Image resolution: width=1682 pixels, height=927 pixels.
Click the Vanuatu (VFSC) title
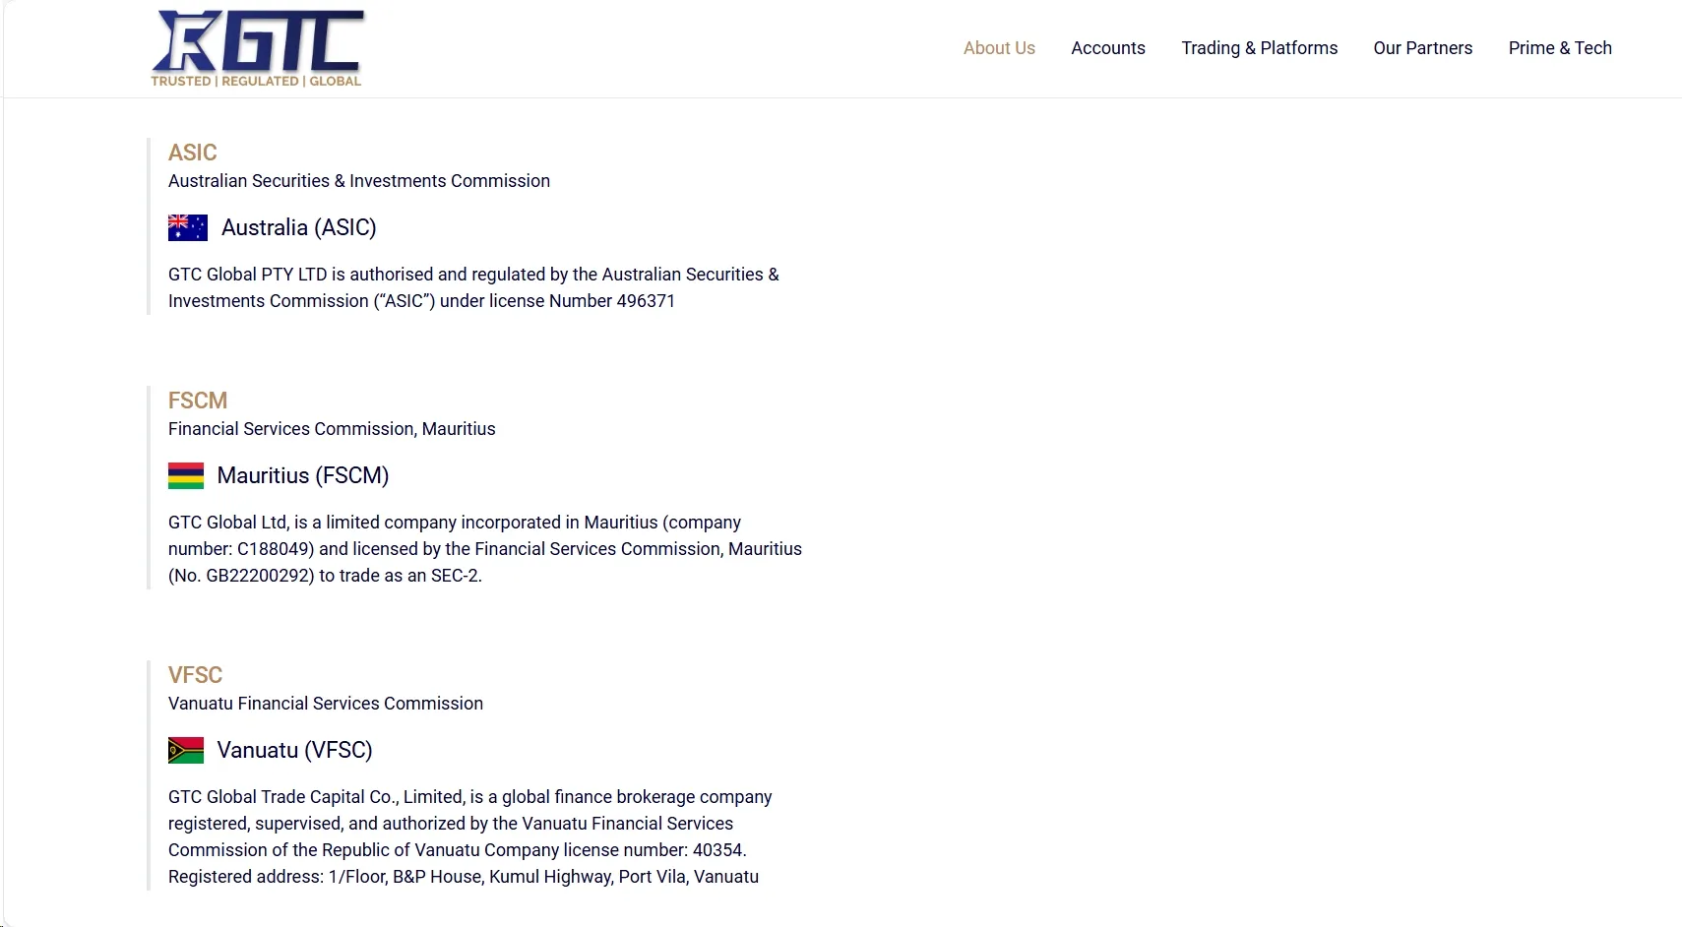point(294,750)
